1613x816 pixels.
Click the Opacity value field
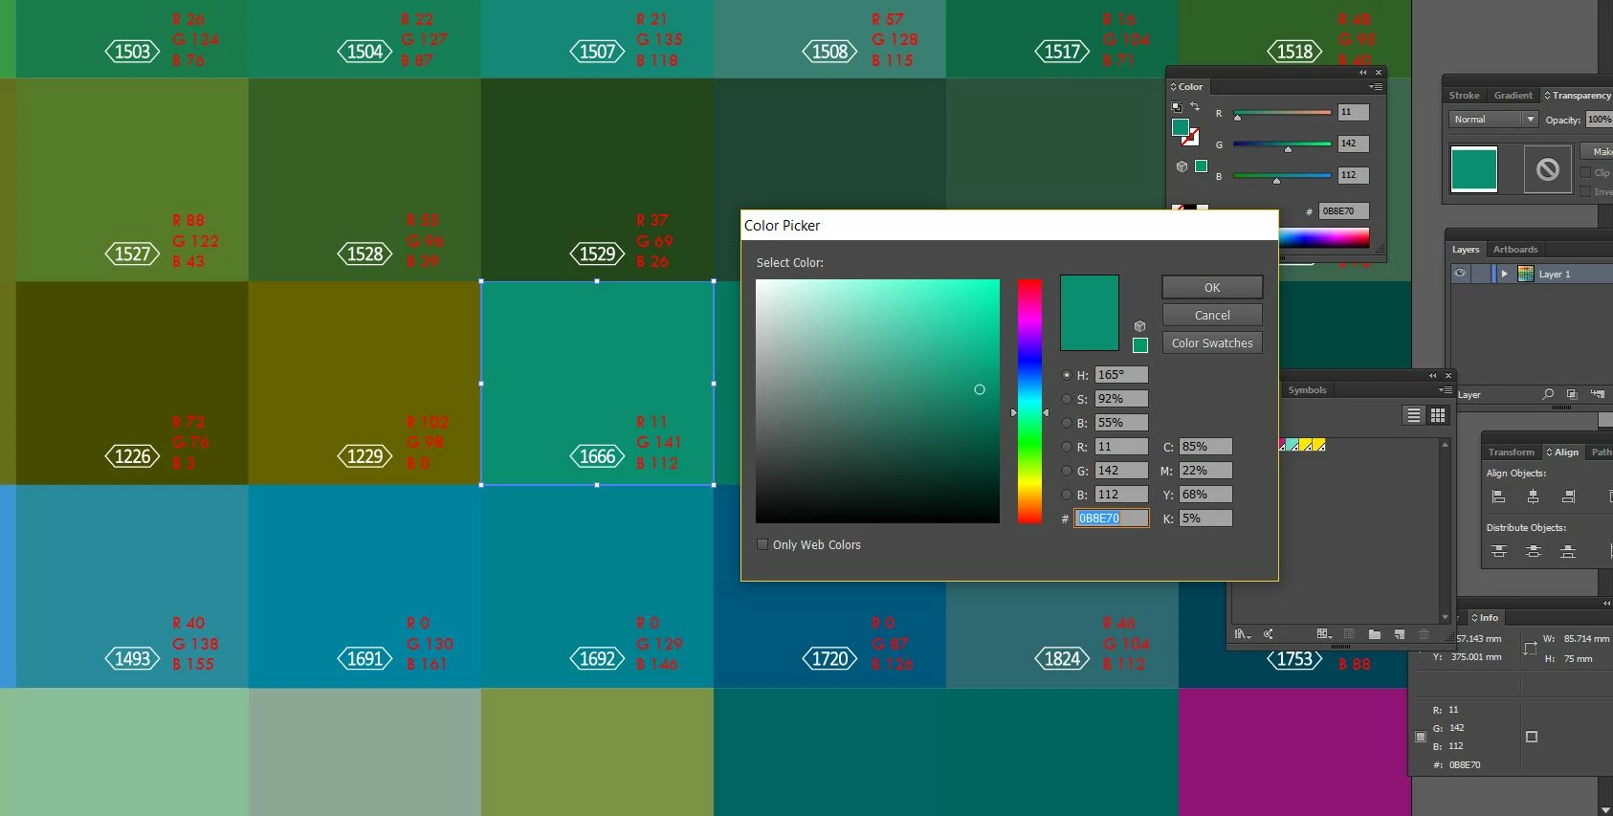point(1599,120)
